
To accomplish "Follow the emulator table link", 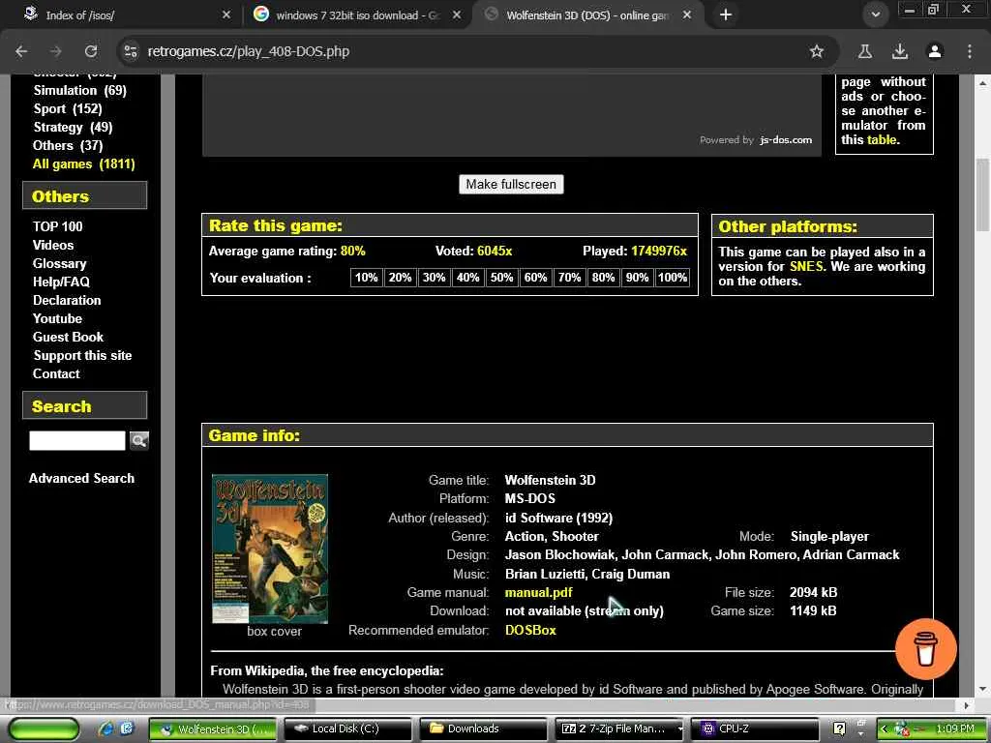I will click(x=881, y=139).
